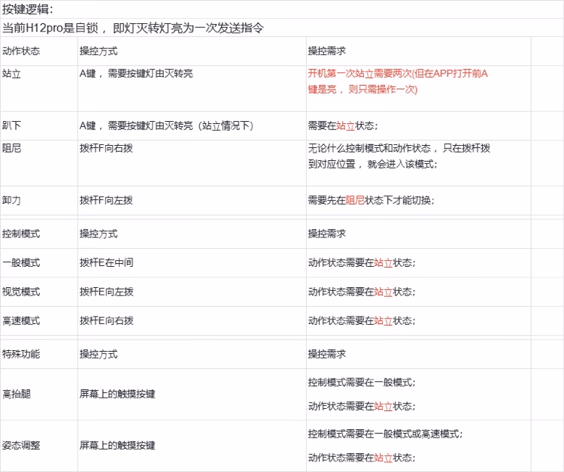Click the 高抬腿 row label
Image resolution: width=564 pixels, height=472 pixels.
pos(17,393)
